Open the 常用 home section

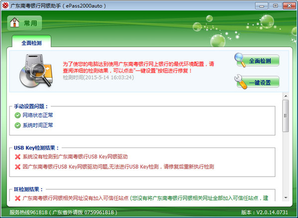coord(24,23)
